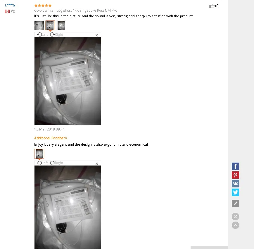The width and height of the screenshot is (254, 249).
Task: Open the pencil edit icon in sidebar
Action: [235, 203]
